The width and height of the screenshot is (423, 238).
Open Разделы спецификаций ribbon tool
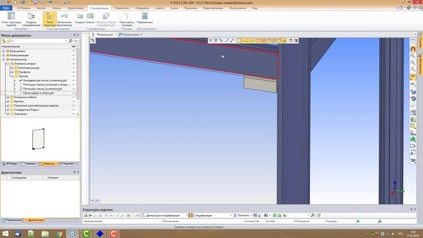click(31, 19)
